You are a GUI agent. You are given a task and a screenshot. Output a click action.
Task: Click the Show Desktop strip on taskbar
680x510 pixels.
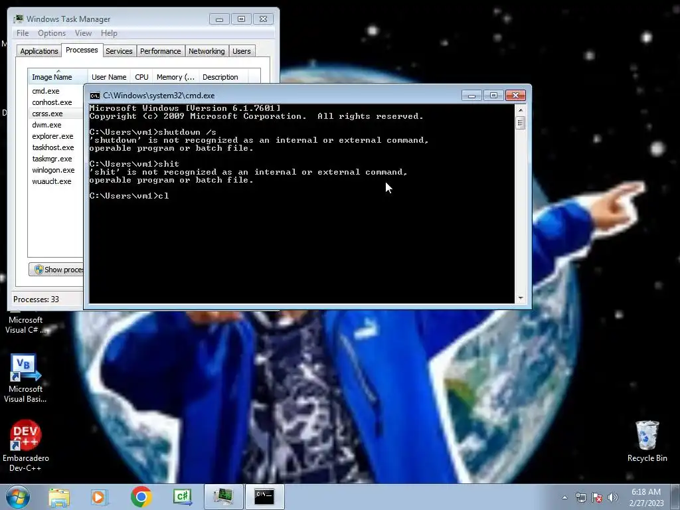675,497
